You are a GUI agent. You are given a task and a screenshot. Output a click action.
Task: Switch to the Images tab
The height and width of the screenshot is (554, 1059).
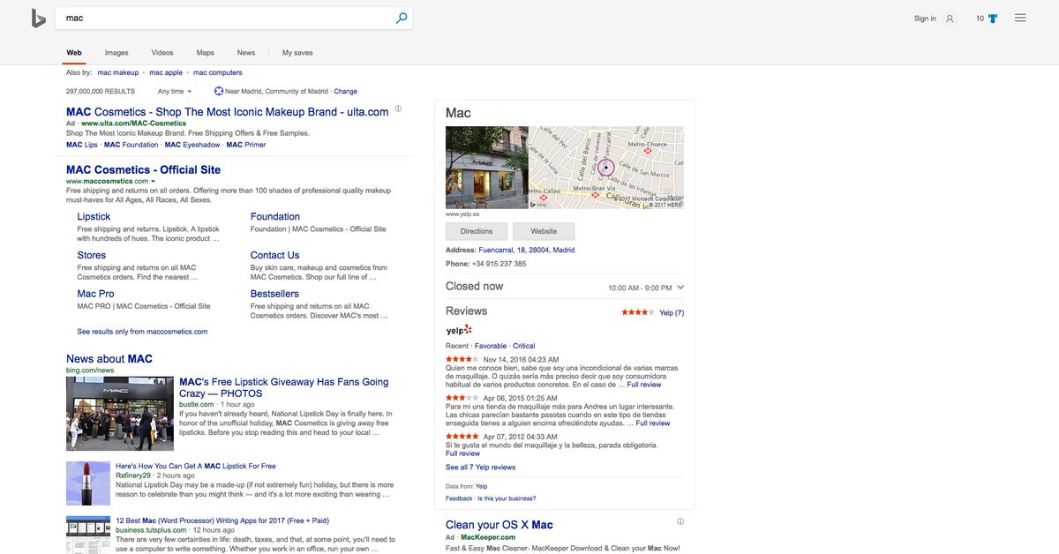pos(116,53)
